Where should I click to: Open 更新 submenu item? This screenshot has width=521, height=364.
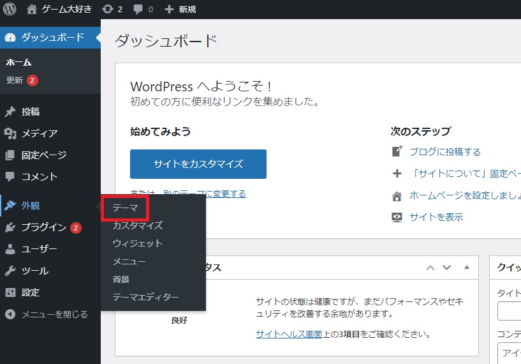[15, 80]
